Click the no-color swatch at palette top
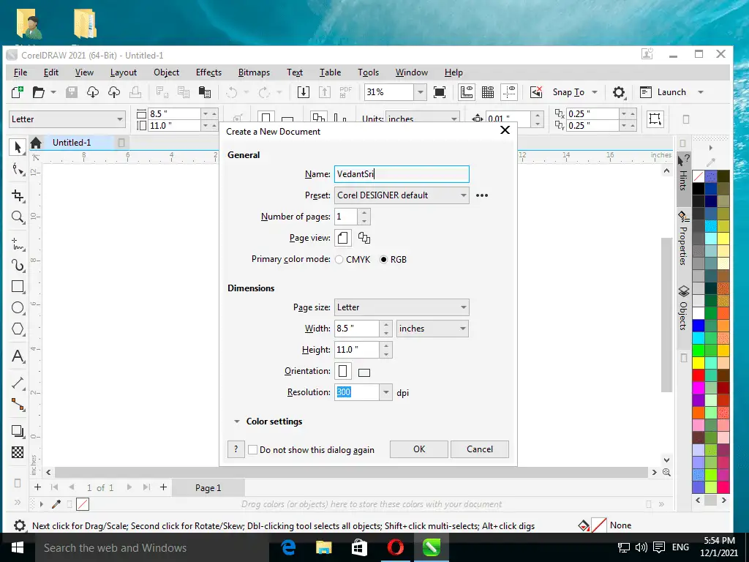Viewport: 749px width, 562px height. [699, 176]
